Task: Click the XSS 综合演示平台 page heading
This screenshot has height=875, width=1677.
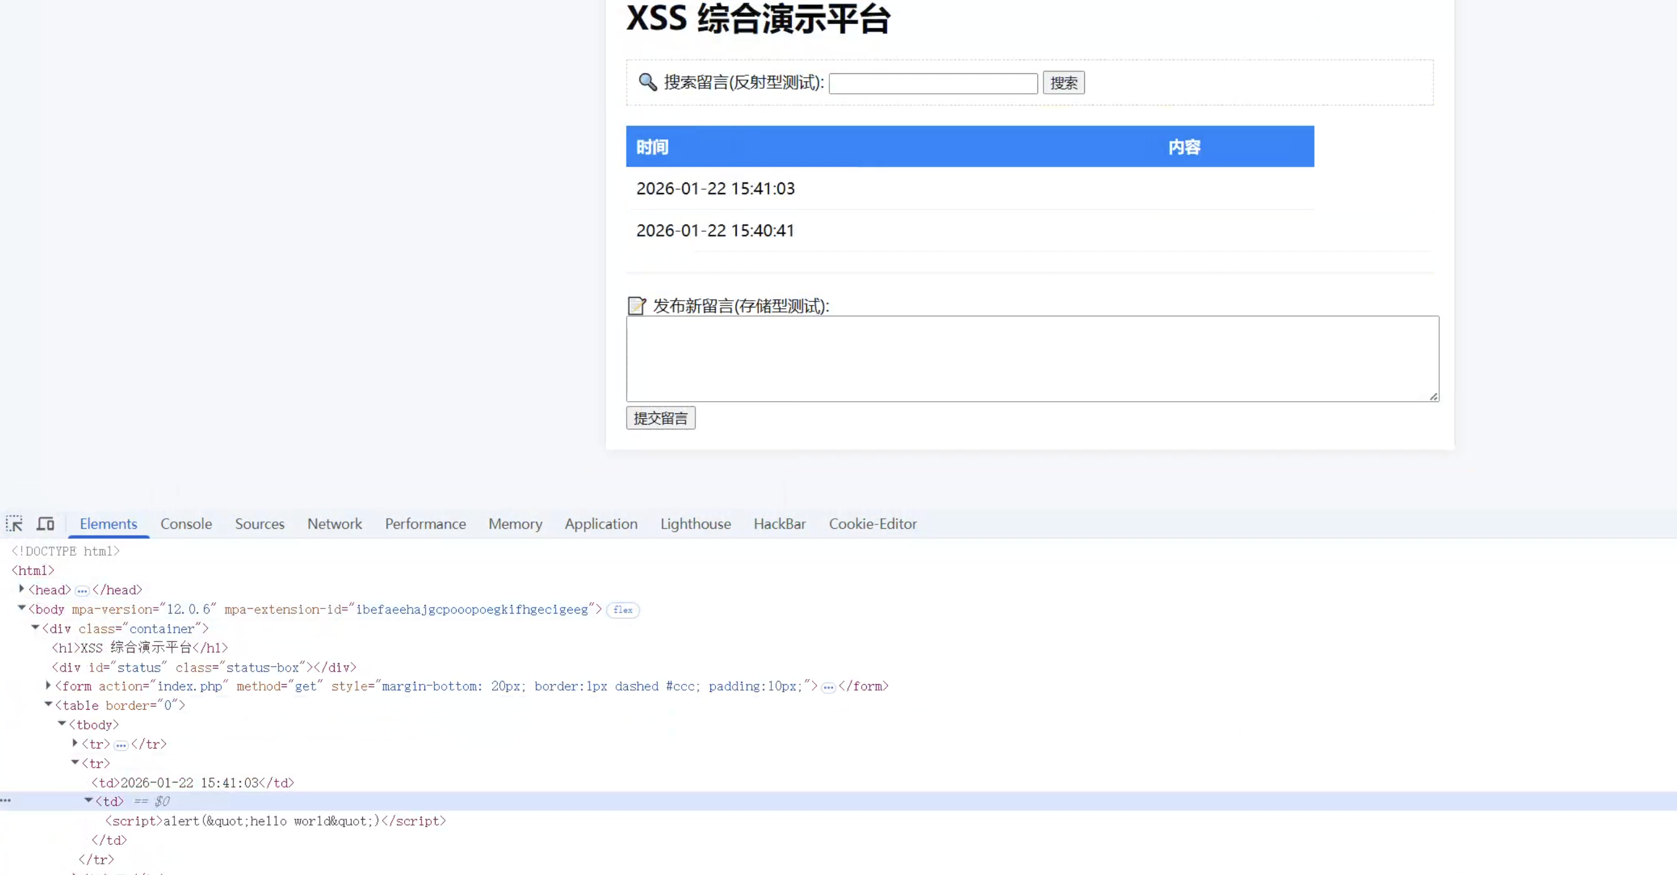Action: (758, 18)
